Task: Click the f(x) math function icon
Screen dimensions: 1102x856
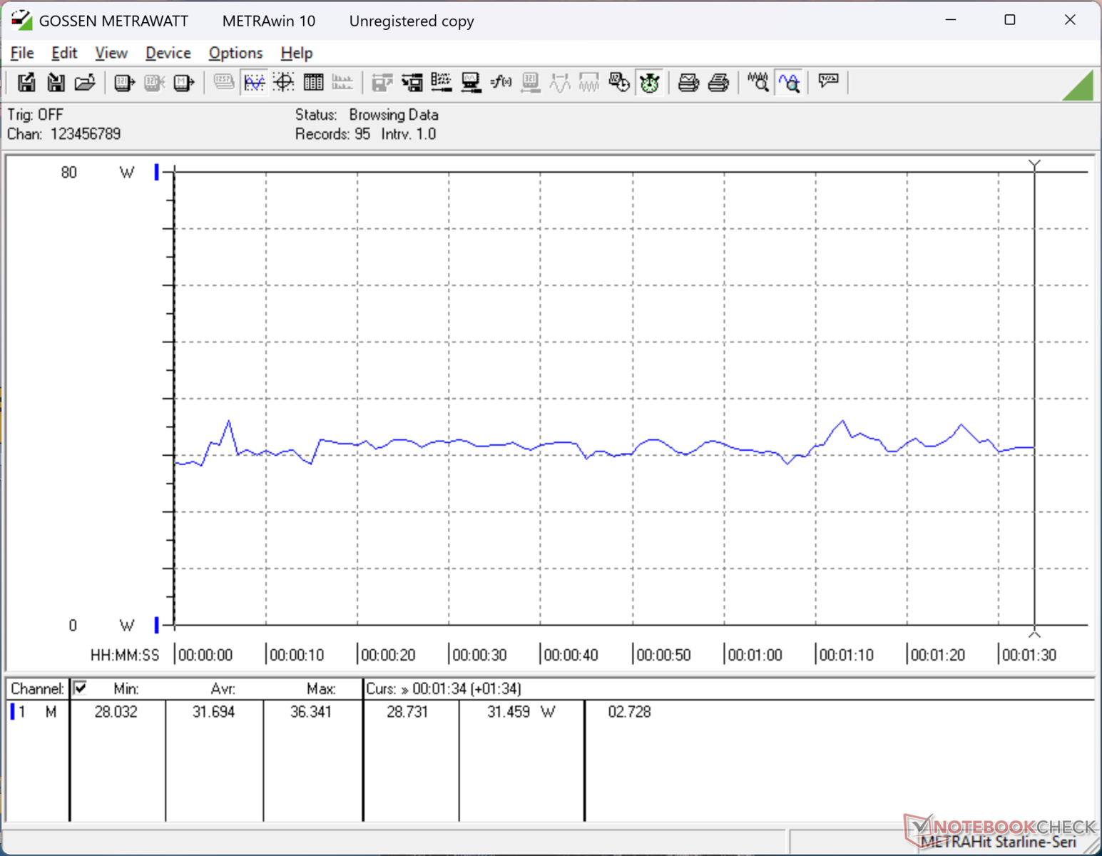Action: coord(501,83)
